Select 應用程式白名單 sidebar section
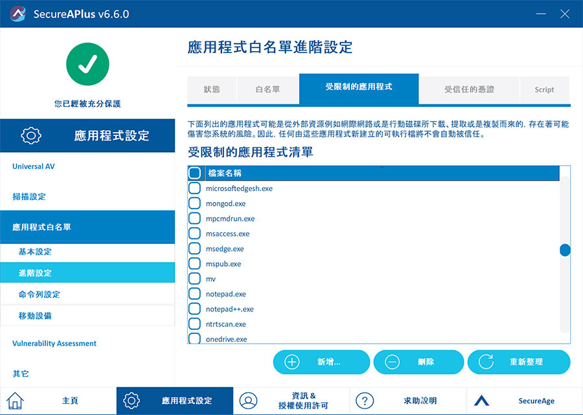Image resolution: width=583 pixels, height=415 pixels. point(87,227)
